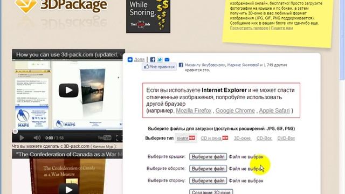The height and width of the screenshot is (194, 345).
Task: Click the Confederation of Canada video title
Action: [x=69, y=155]
